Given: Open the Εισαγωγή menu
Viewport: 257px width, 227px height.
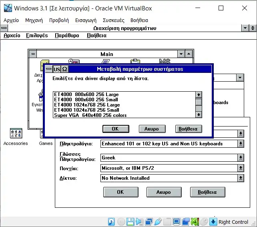Looking at the screenshot, I should click(86, 20).
